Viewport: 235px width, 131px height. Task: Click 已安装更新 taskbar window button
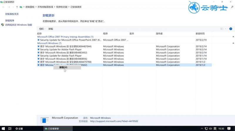(x=58, y=129)
